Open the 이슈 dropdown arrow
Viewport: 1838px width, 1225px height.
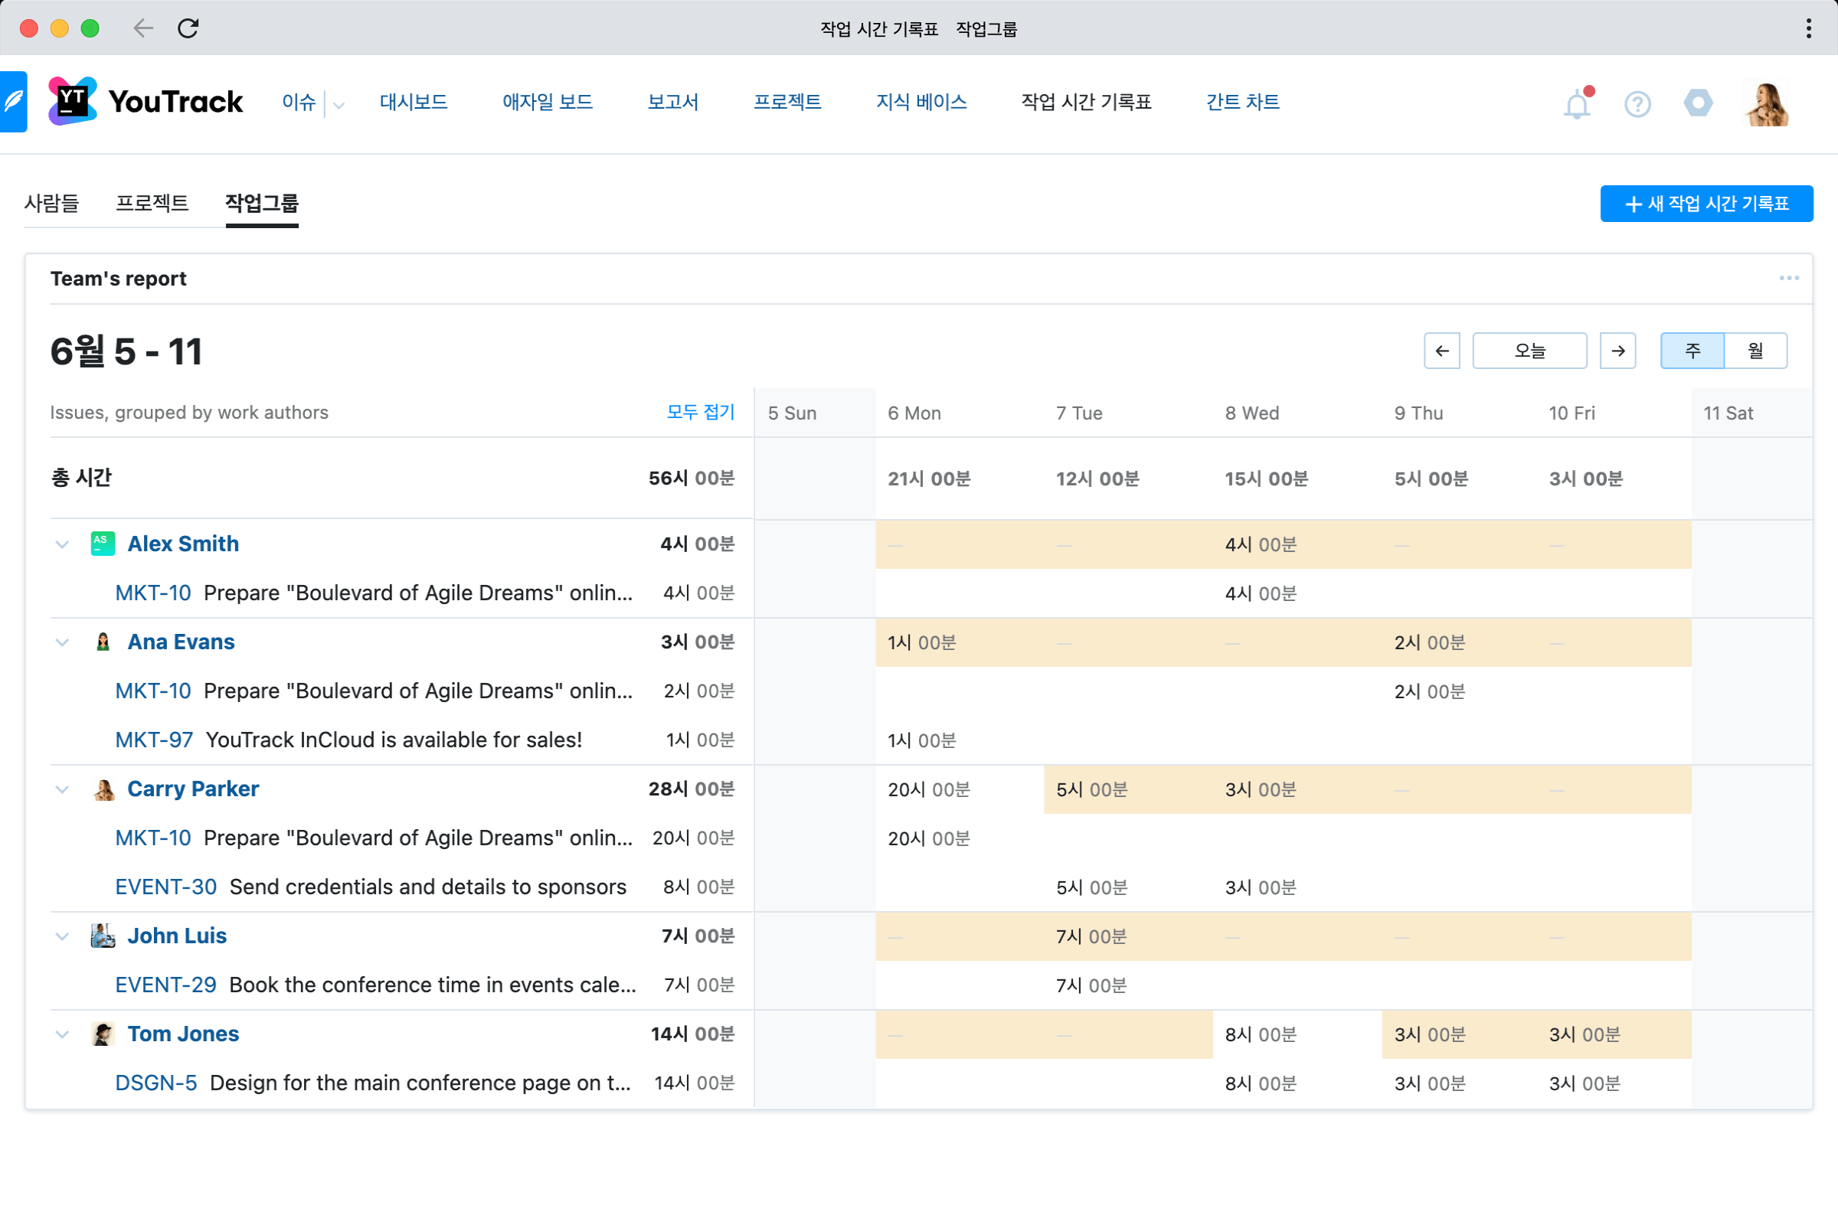coord(338,105)
